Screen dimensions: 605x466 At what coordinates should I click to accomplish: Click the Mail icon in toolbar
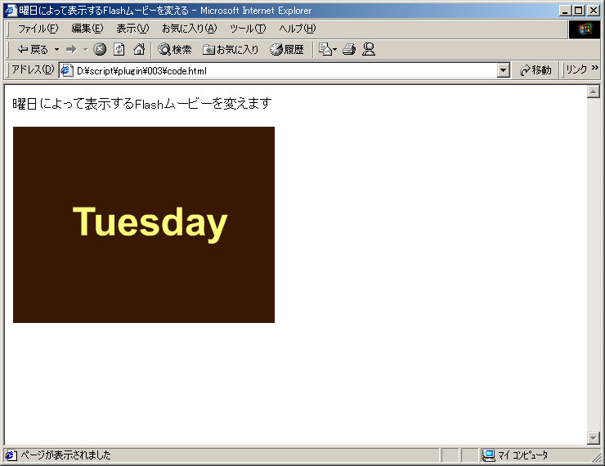click(x=325, y=49)
